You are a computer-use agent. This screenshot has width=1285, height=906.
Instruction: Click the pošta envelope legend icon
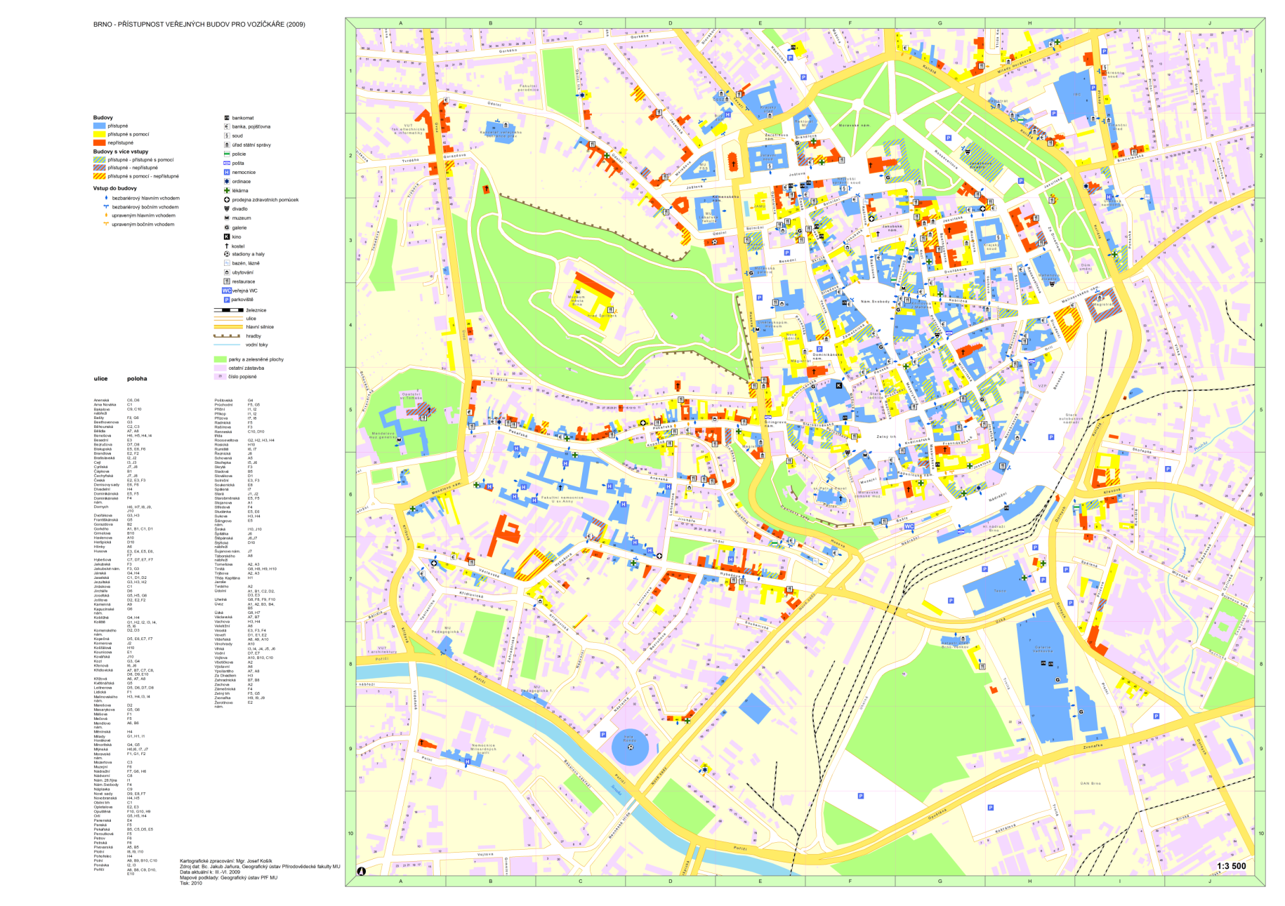pos(227,163)
